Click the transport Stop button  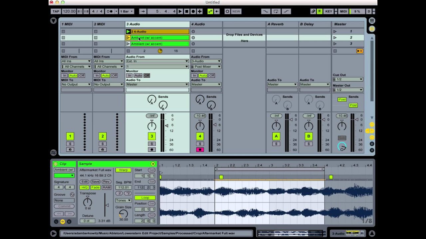point(187,11)
